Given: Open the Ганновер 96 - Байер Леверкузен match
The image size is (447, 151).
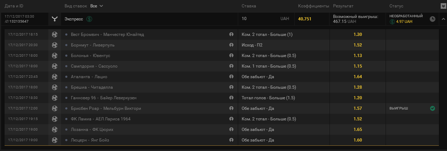Looking at the screenshot, I should coord(104,98).
